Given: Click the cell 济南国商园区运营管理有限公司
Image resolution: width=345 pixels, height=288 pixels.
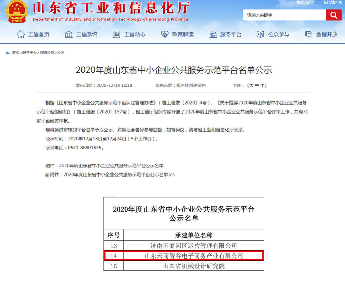Looking at the screenshot, I should click(194, 246).
